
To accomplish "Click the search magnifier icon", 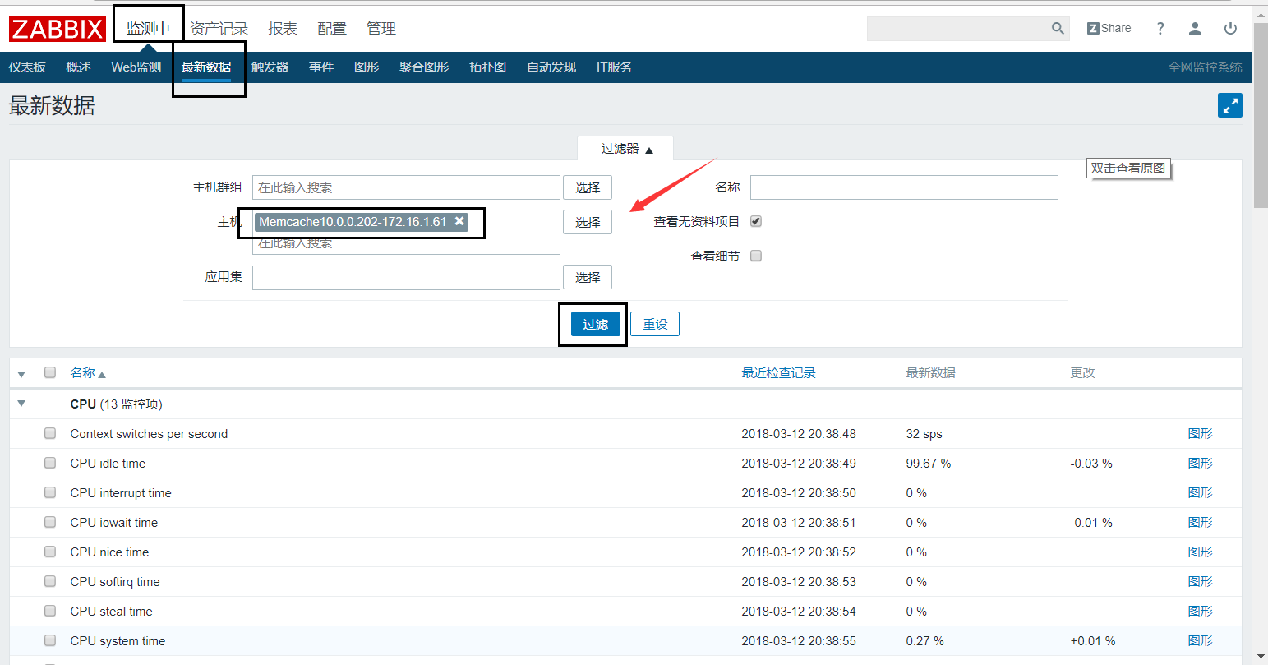I will [1058, 29].
